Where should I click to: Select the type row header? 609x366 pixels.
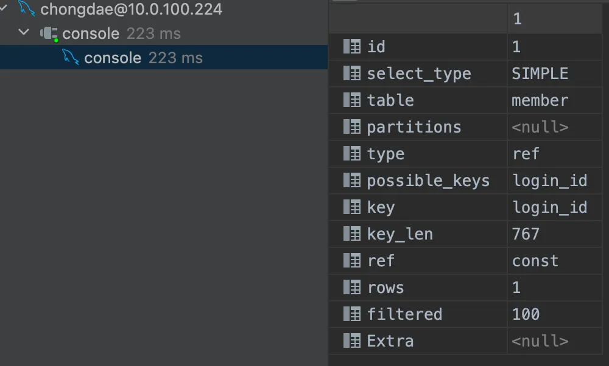coord(385,154)
